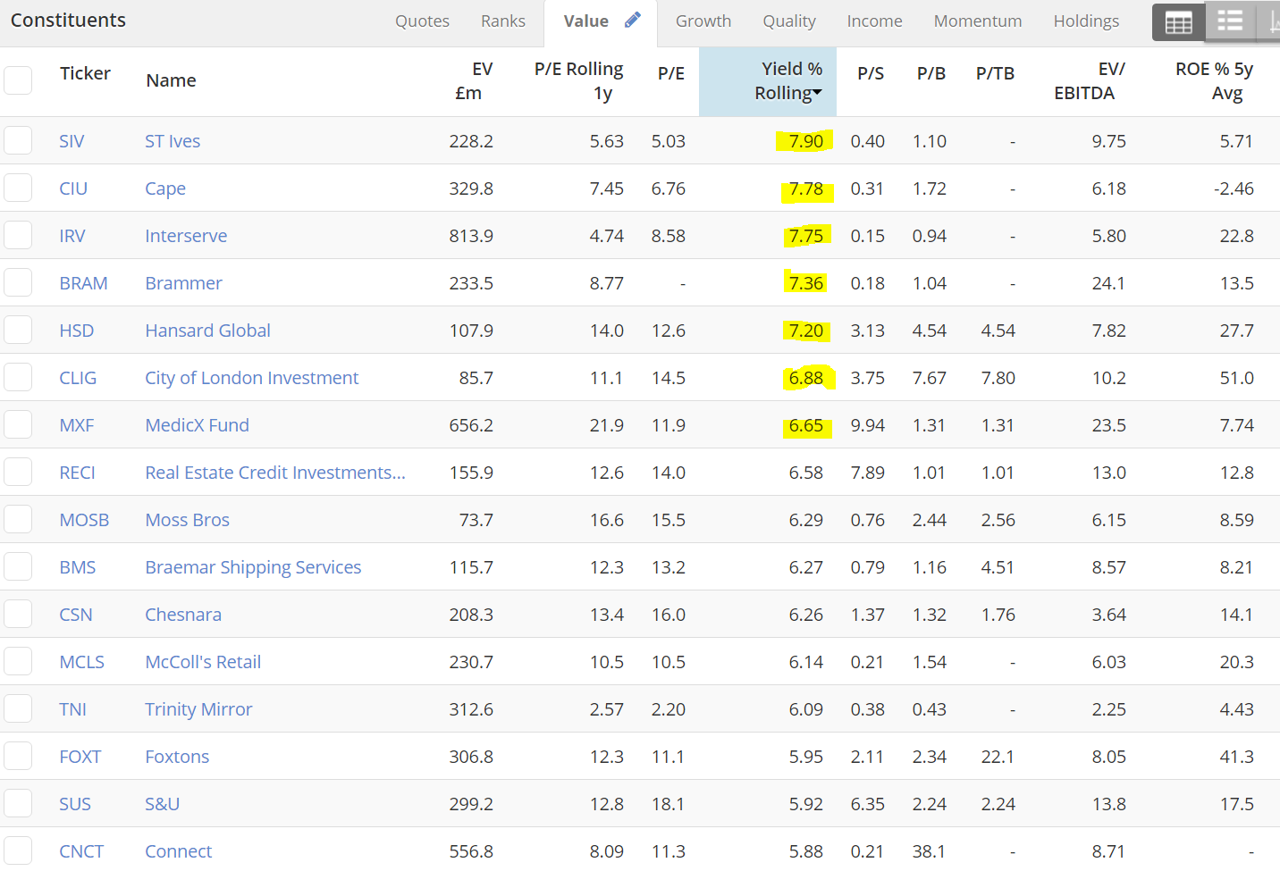This screenshot has height=871, width=1280.
Task: Select the Value tab
Action: [x=585, y=21]
